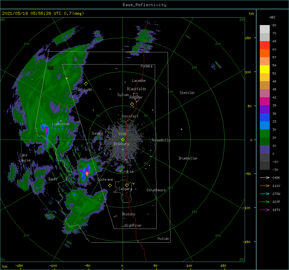289x270 pixels.
Task: Click the HighRiver label
Action: click(133, 225)
